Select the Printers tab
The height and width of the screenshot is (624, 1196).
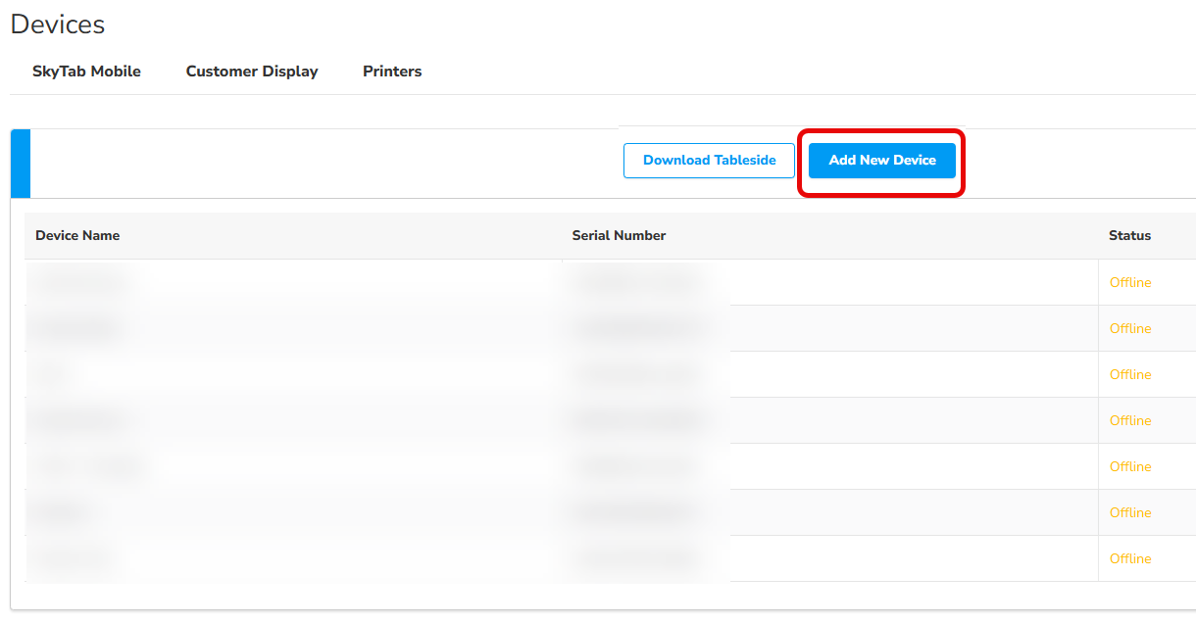[x=392, y=72]
